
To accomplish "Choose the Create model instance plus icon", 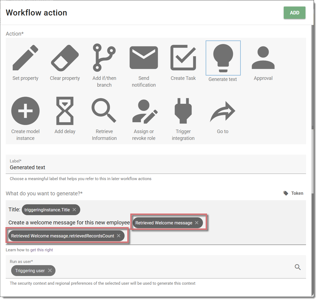I will [x=25, y=111].
